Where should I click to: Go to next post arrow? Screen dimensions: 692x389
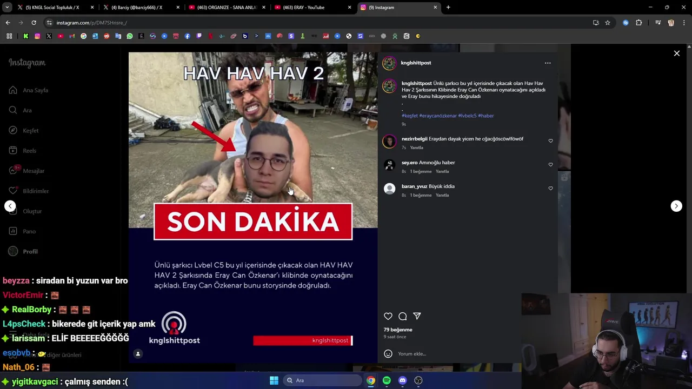[676, 206]
